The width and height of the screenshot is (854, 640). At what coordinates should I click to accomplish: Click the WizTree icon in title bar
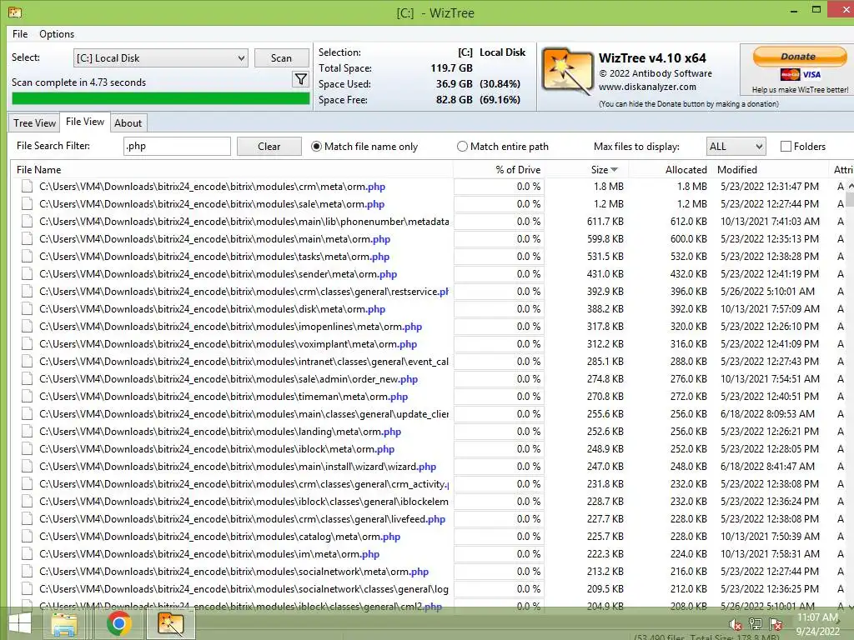15,12
